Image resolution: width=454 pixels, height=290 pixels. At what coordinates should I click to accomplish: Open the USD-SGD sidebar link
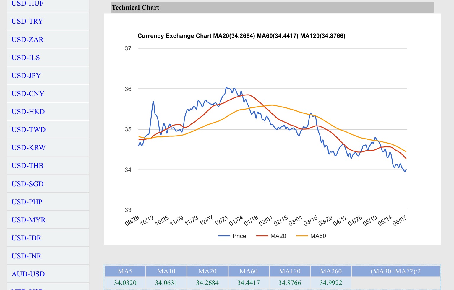tap(27, 184)
